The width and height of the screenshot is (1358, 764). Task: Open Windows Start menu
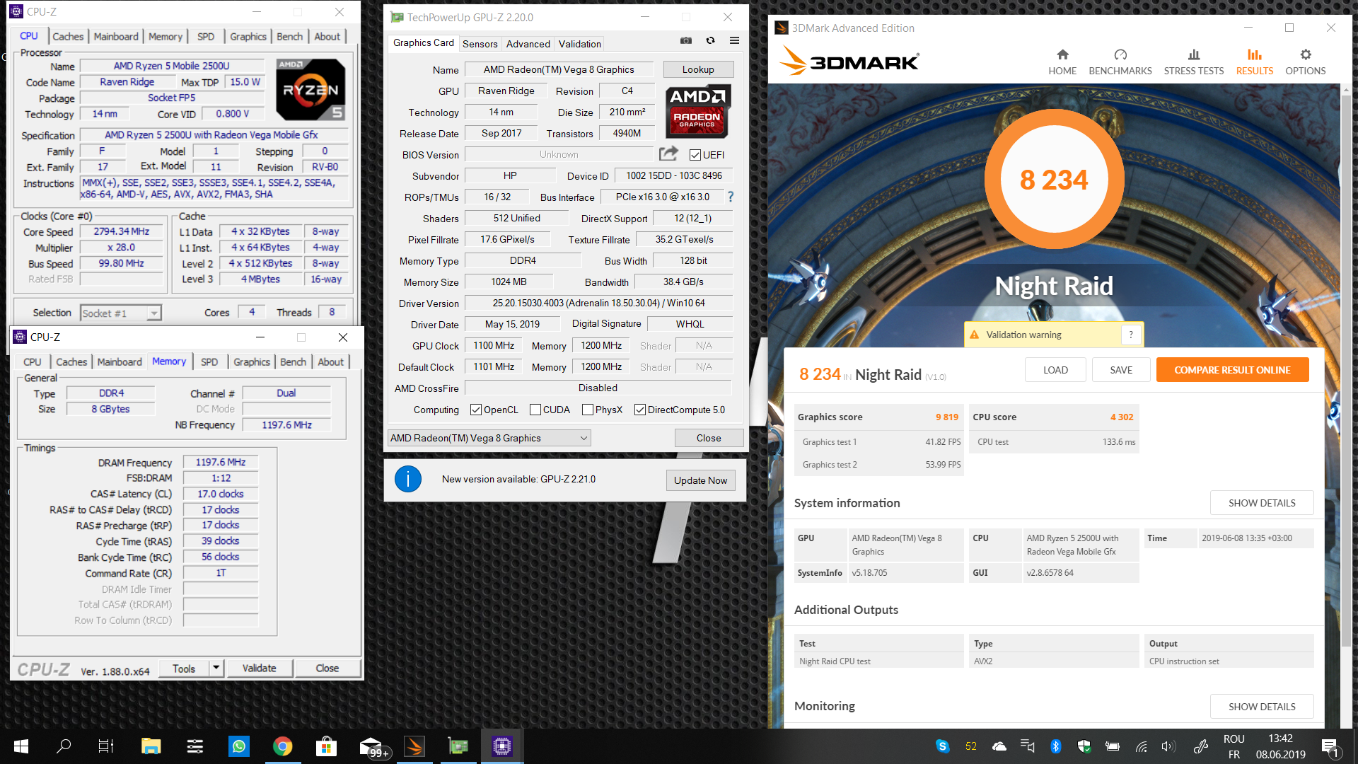(x=21, y=746)
